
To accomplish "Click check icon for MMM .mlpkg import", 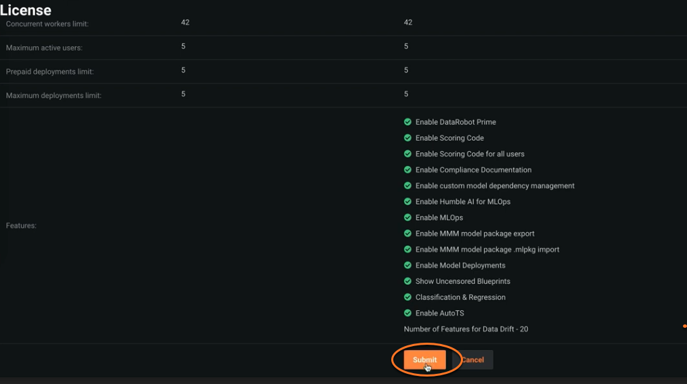I will click(x=407, y=249).
